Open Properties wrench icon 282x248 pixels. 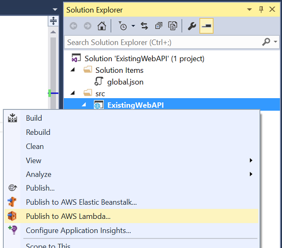192,26
